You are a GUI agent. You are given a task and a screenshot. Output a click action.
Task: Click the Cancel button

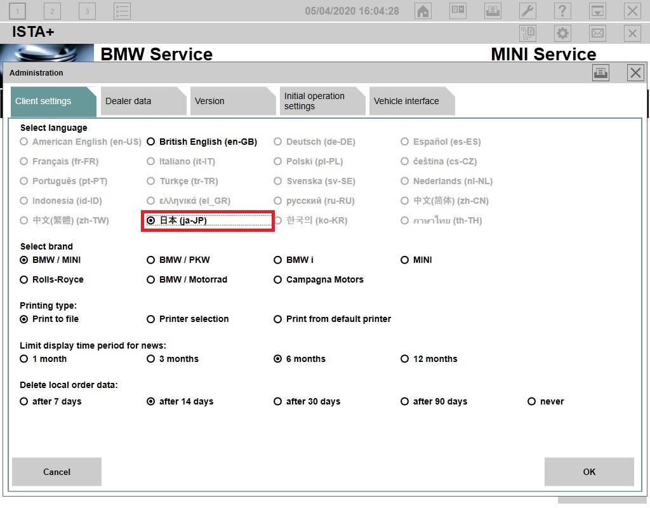click(56, 472)
